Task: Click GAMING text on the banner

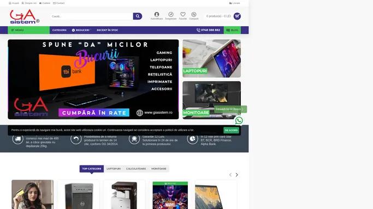Action: pos(164,53)
